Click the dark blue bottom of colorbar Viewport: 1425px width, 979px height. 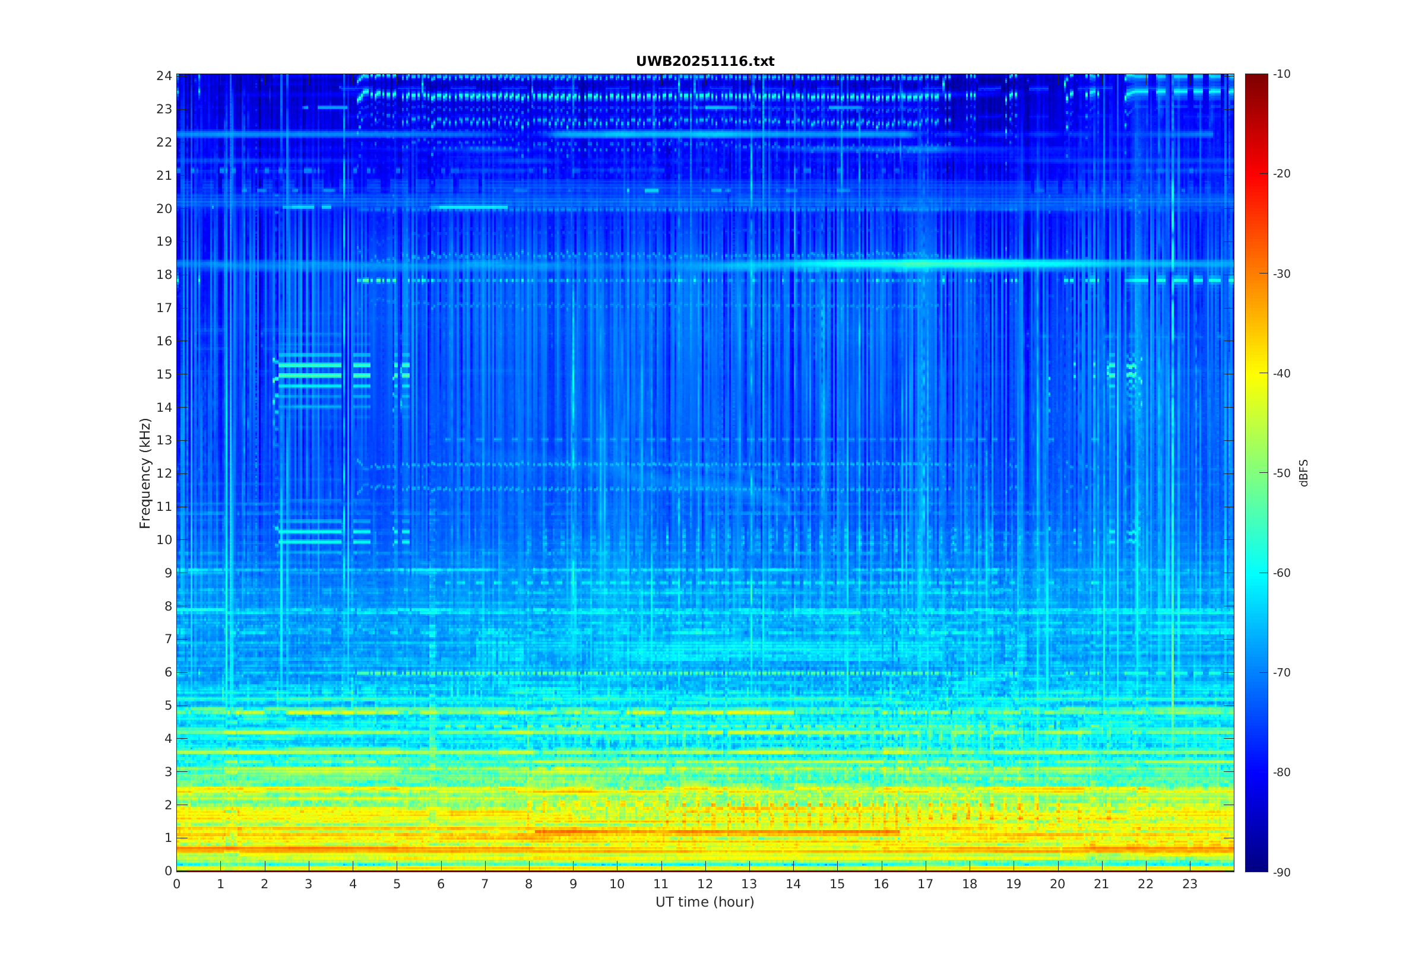point(1256,866)
